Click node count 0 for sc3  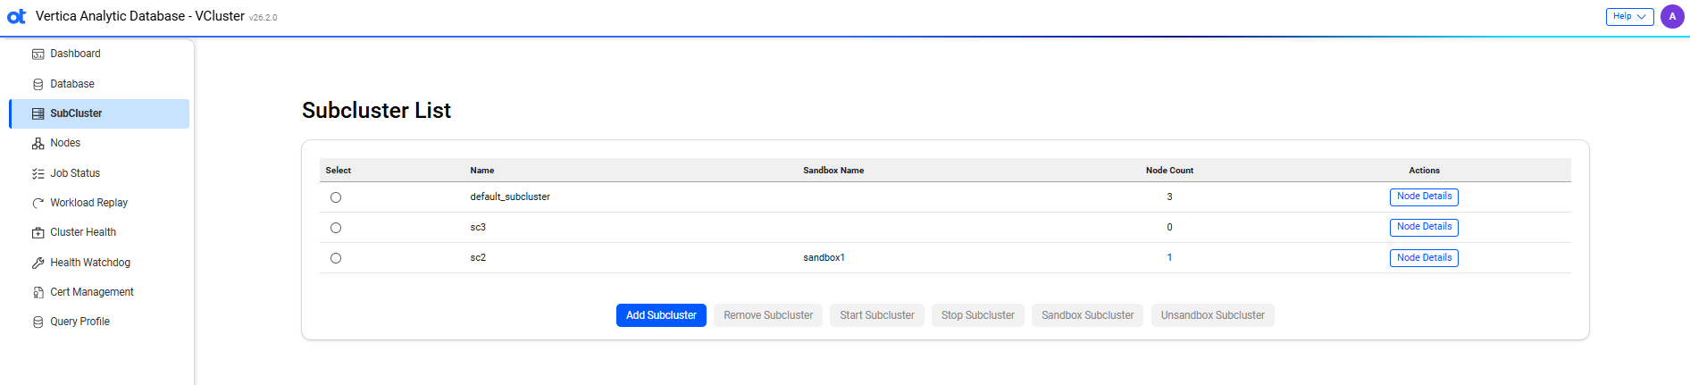pyautogui.click(x=1169, y=228)
